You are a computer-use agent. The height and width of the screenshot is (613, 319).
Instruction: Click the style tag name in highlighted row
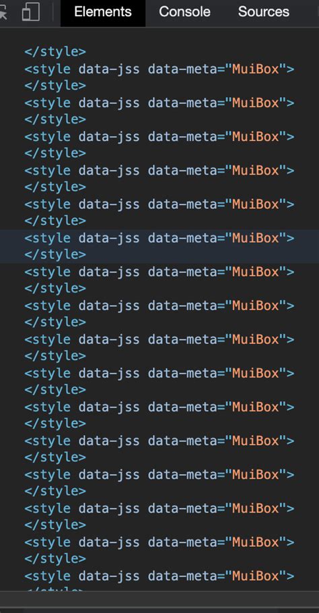(x=51, y=237)
